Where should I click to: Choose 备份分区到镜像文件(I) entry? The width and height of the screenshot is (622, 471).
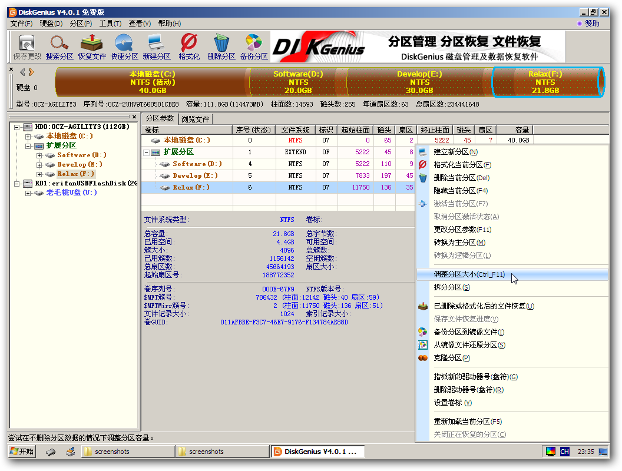click(x=512, y=332)
